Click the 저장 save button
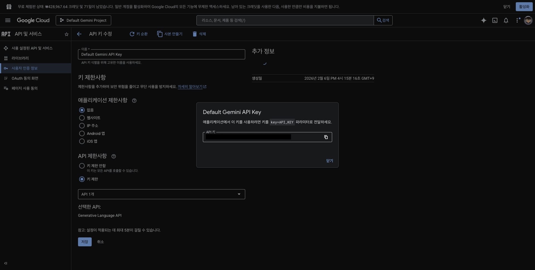 pyautogui.click(x=85, y=242)
